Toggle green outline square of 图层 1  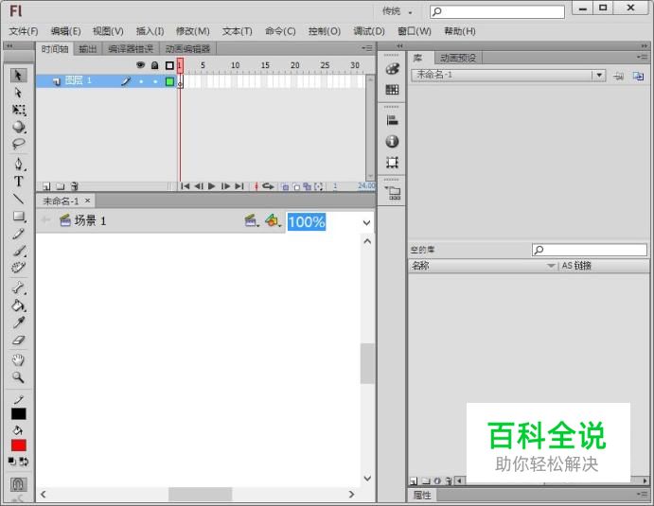169,81
